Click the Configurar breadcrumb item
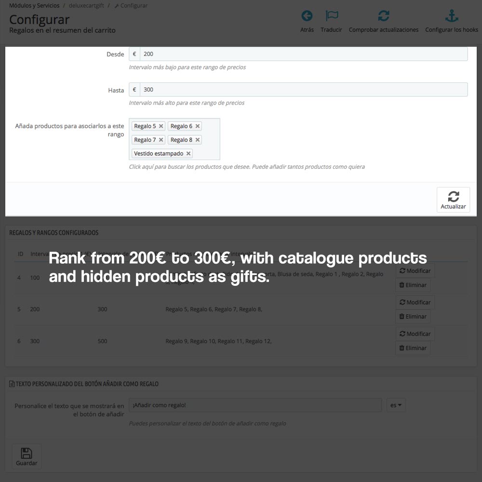Image resolution: width=482 pixels, height=482 pixels. [x=131, y=5]
